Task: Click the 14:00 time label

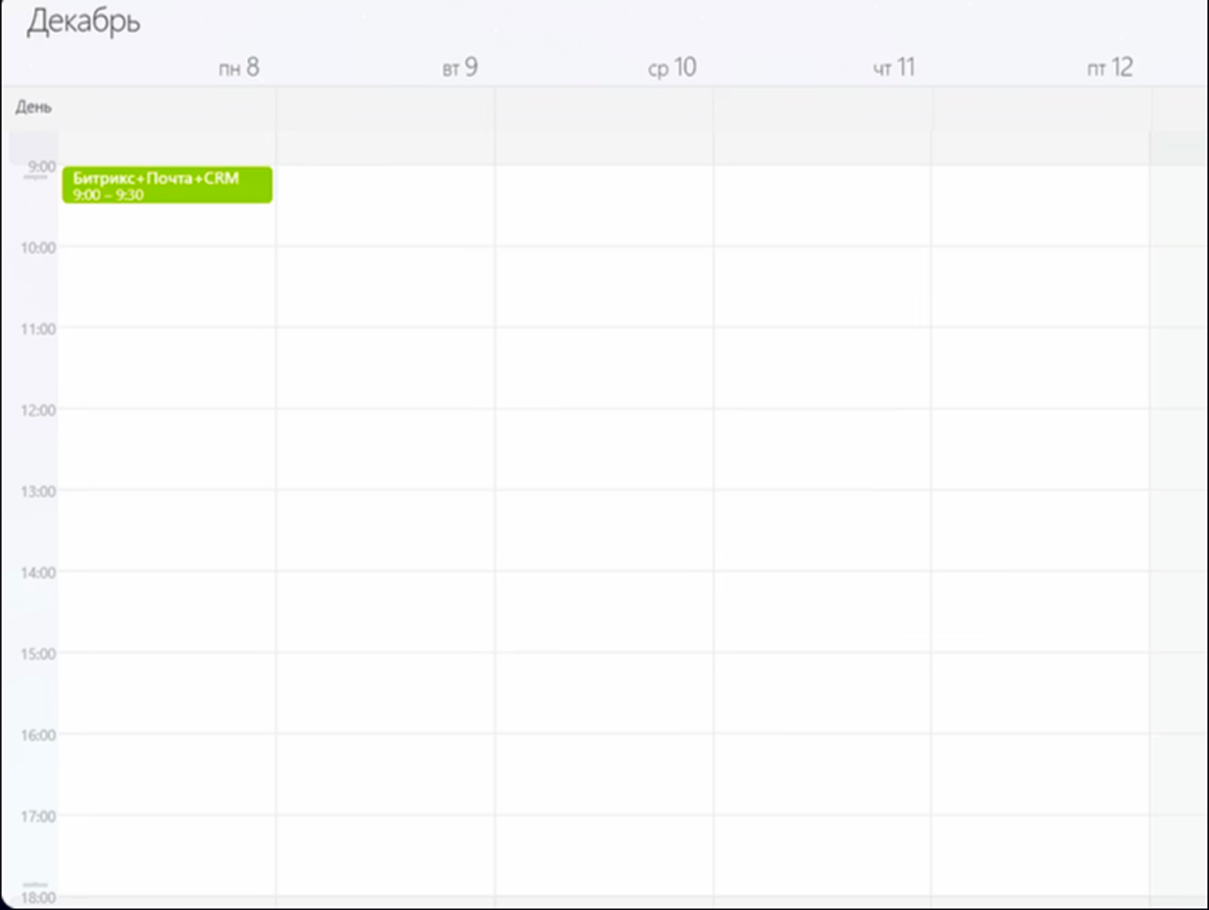Action: [38, 573]
